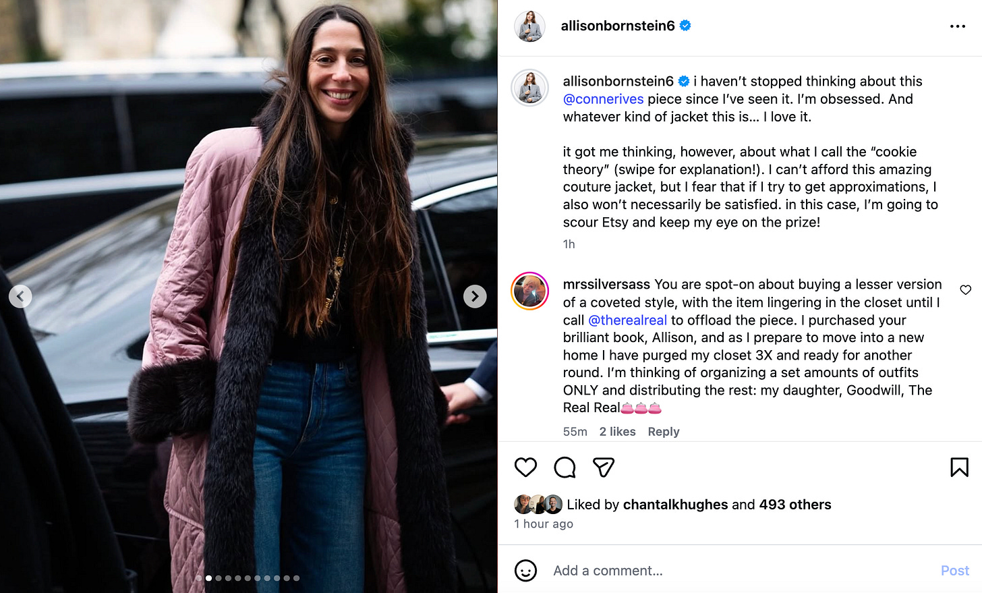The height and width of the screenshot is (593, 982).
Task: Open mrssilversass story profile picture
Action: tap(530, 291)
